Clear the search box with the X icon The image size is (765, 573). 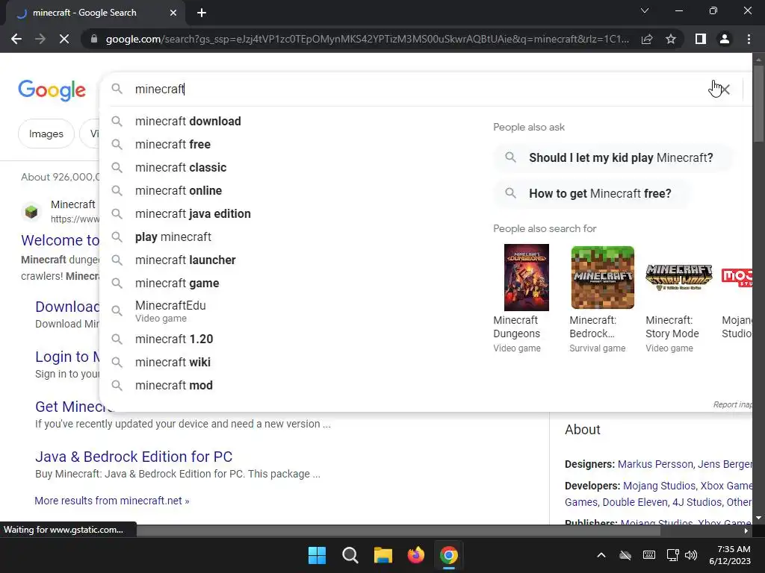(725, 90)
